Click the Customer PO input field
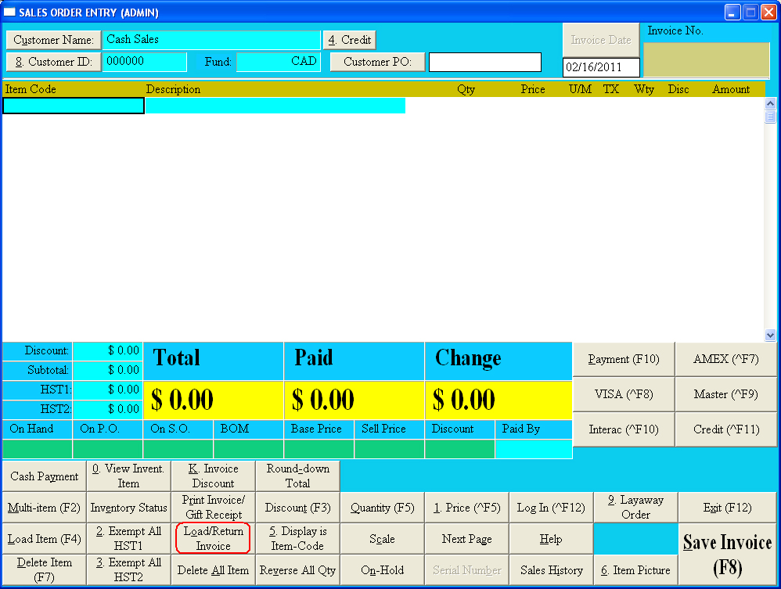This screenshot has width=781, height=589. [x=484, y=62]
